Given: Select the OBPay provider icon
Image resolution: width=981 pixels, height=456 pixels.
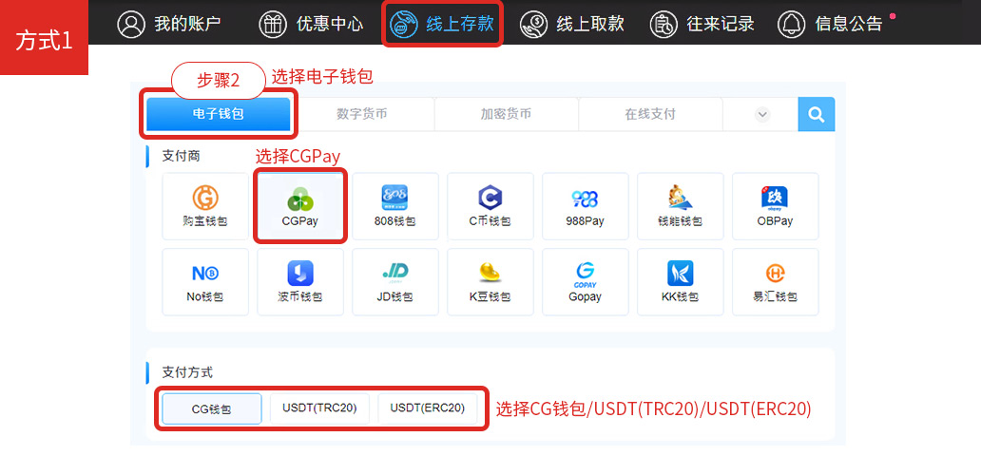Looking at the screenshot, I should click(775, 199).
